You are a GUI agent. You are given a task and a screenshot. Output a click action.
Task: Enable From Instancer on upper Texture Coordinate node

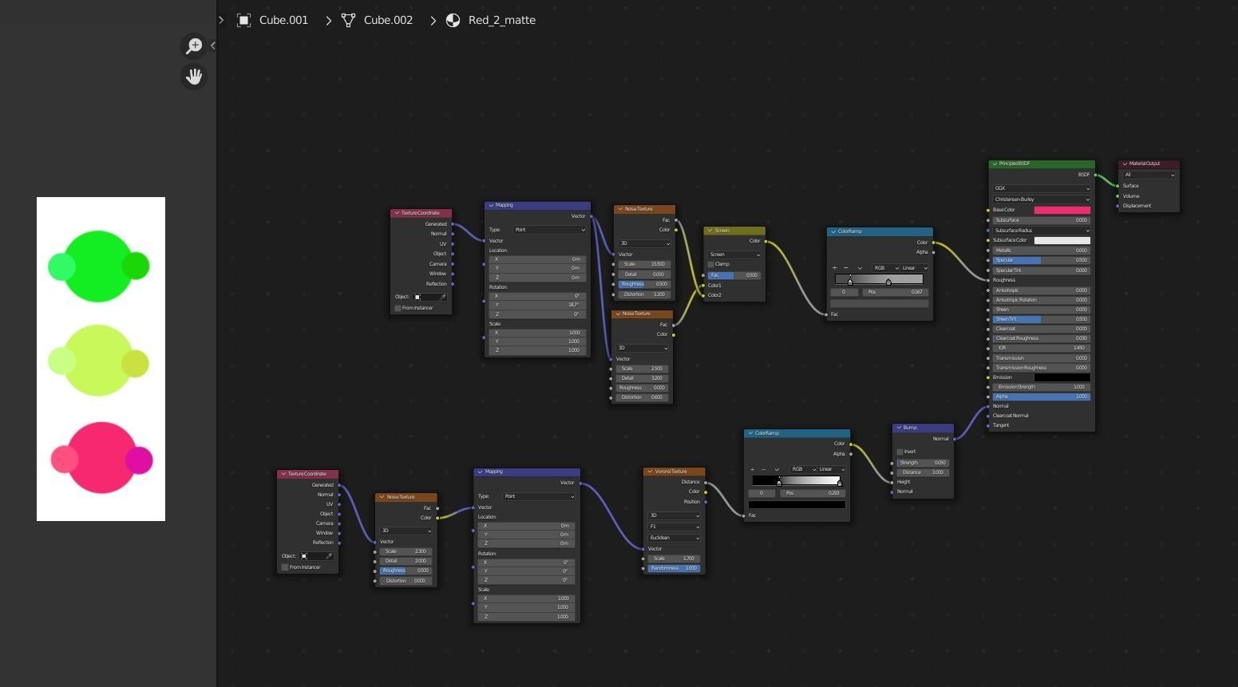click(398, 308)
